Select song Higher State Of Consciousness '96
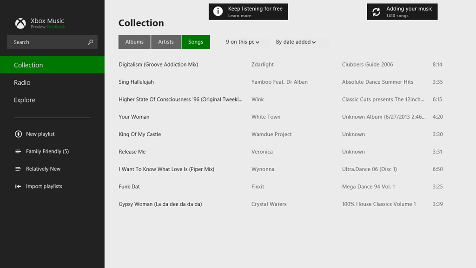The height and width of the screenshot is (268, 476). [181, 100]
